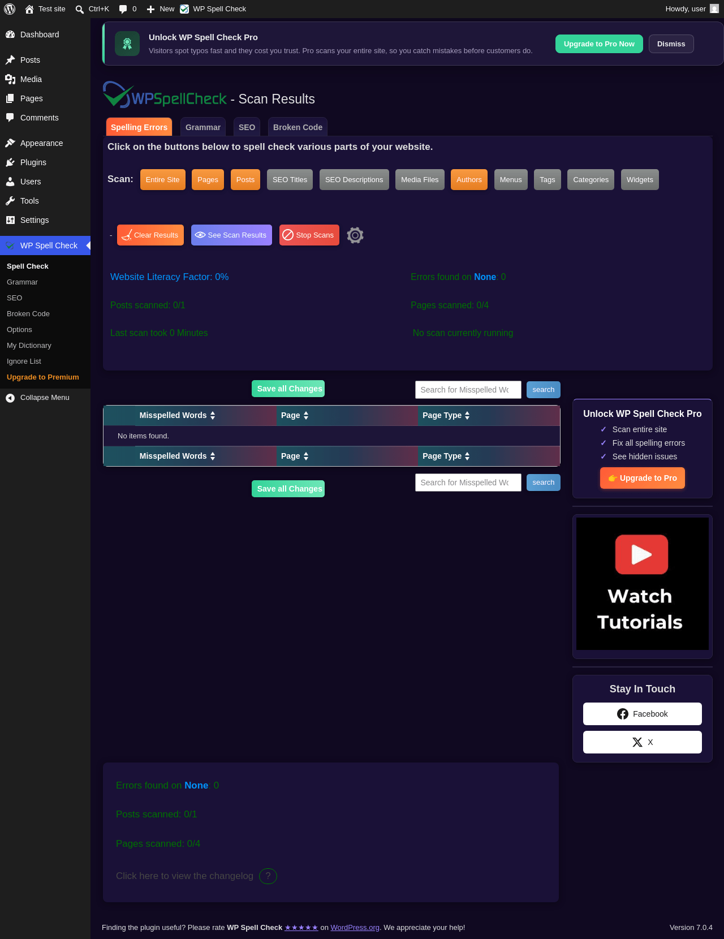Click Upgrade to Premium submenu item

(x=43, y=377)
